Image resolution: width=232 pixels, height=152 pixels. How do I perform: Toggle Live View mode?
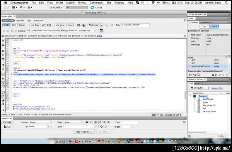60,25
